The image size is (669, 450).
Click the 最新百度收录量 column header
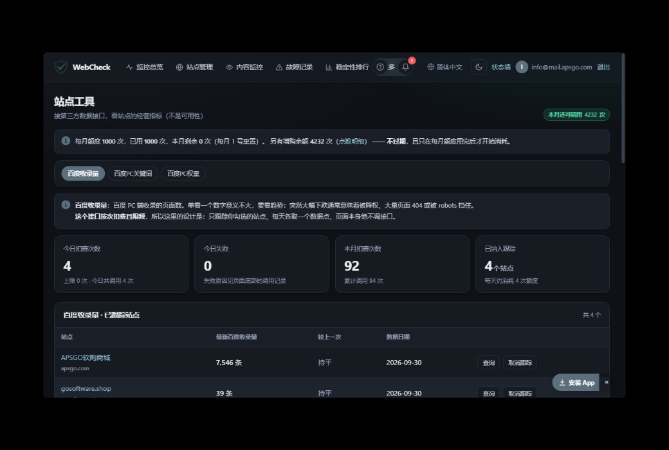[x=236, y=337]
